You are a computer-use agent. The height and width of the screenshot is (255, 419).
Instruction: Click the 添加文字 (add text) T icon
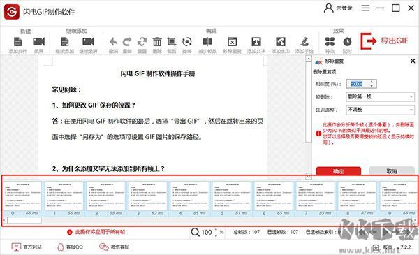click(x=256, y=42)
